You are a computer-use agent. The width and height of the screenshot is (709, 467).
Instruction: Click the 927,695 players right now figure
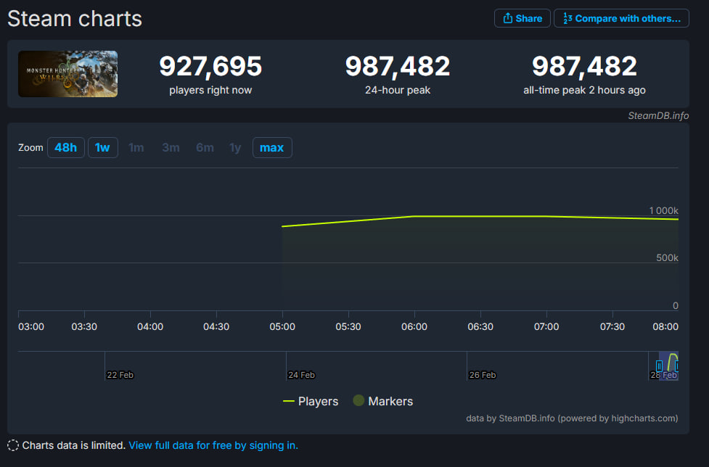pyautogui.click(x=210, y=66)
